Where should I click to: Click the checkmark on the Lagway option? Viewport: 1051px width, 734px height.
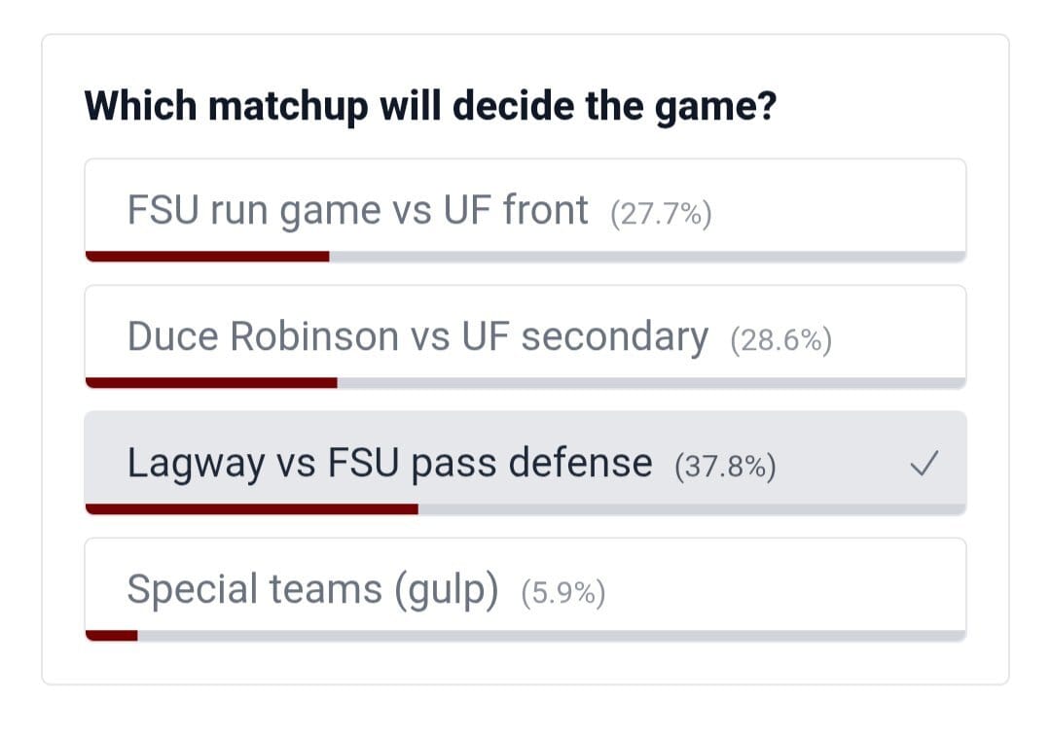[923, 465]
